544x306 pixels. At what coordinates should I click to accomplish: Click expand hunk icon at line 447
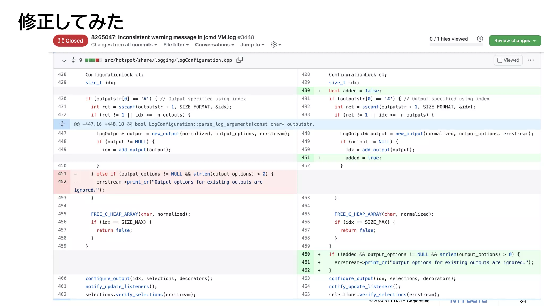(62, 124)
